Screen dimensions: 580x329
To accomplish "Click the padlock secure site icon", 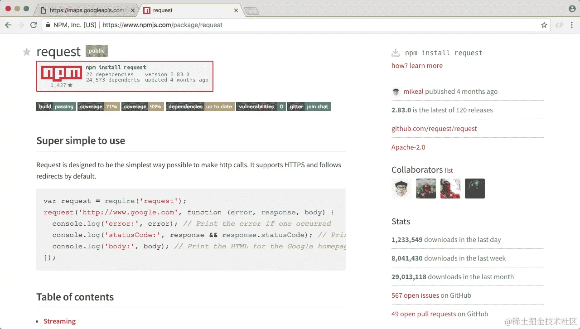I will (x=48, y=25).
